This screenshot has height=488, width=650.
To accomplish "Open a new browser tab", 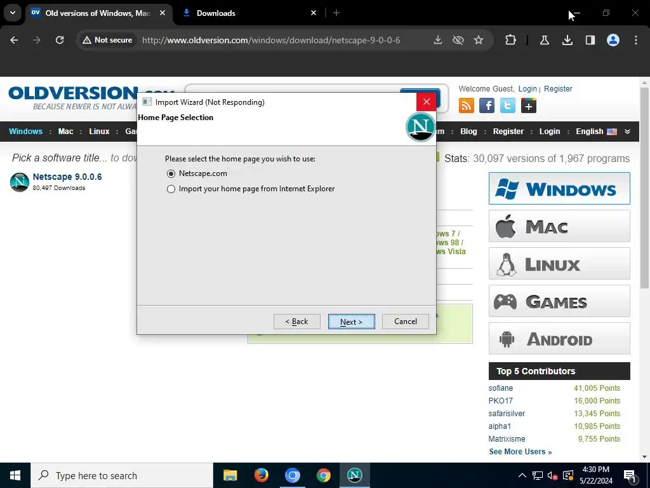I will point(336,13).
